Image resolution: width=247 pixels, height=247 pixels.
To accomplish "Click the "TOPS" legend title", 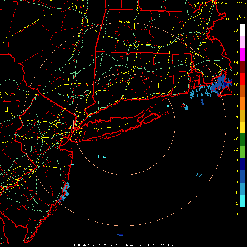I will coord(241,16).
